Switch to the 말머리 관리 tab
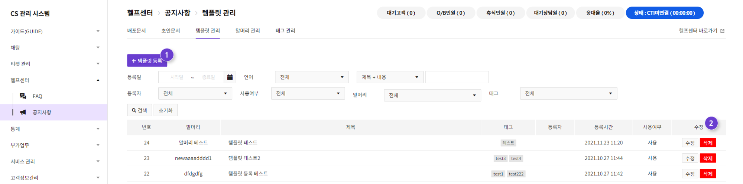The width and height of the screenshot is (743, 184). (247, 31)
